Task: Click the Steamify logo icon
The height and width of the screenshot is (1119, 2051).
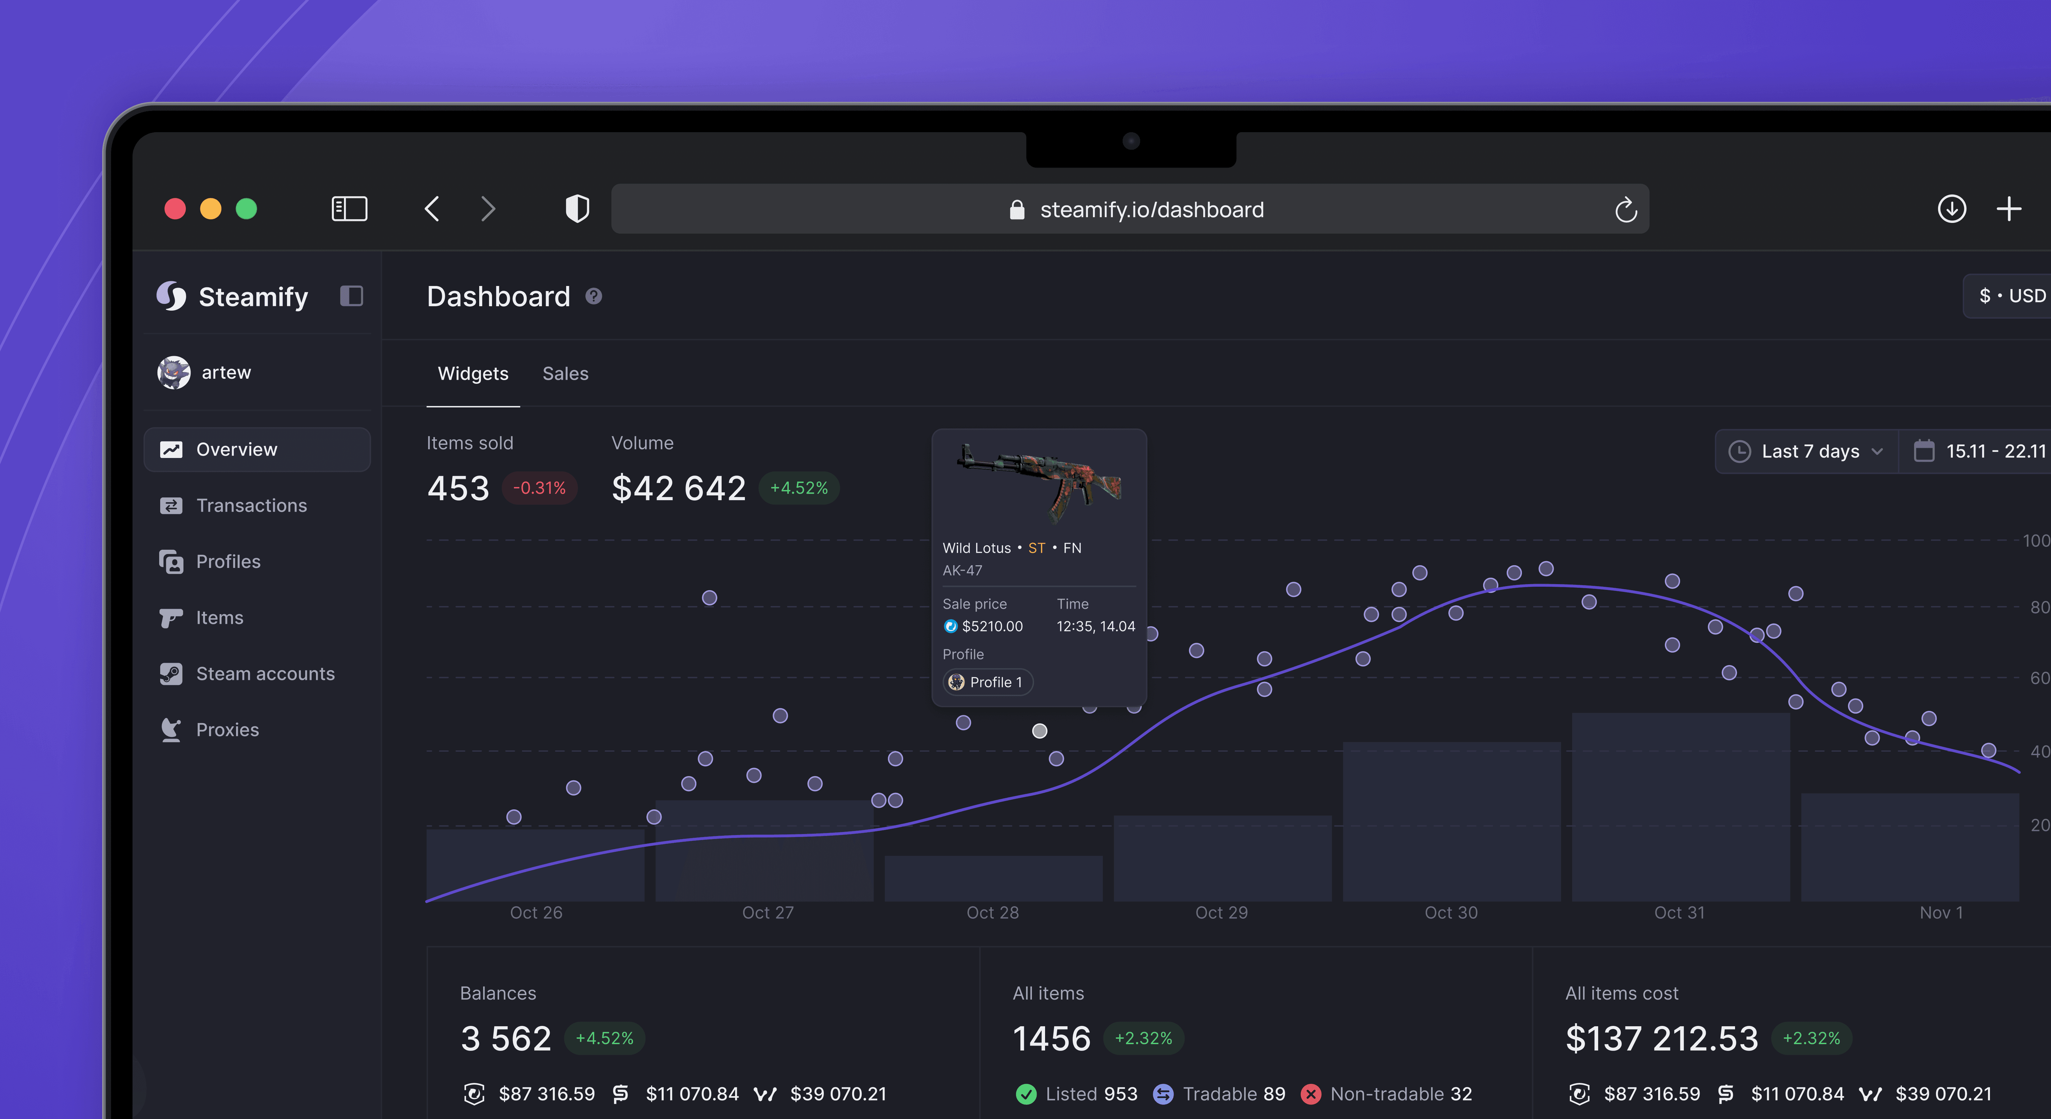Action: (171, 296)
